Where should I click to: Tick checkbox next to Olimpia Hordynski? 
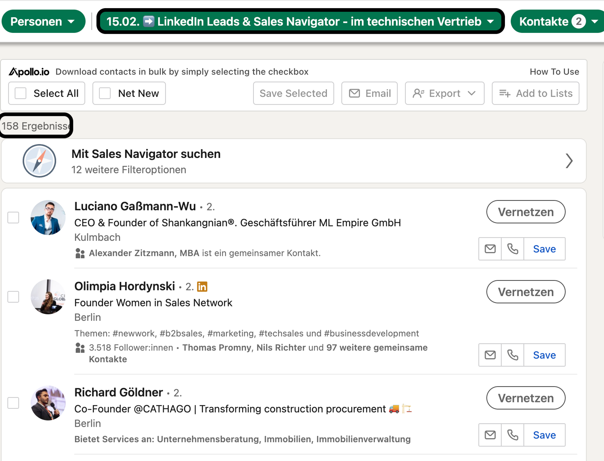click(x=13, y=297)
